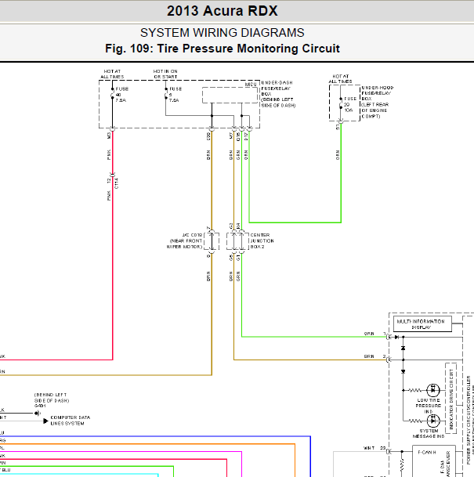This screenshot has height=477, width=474.
Task: Click the J/C C018 junction connector box
Action: click(x=212, y=241)
